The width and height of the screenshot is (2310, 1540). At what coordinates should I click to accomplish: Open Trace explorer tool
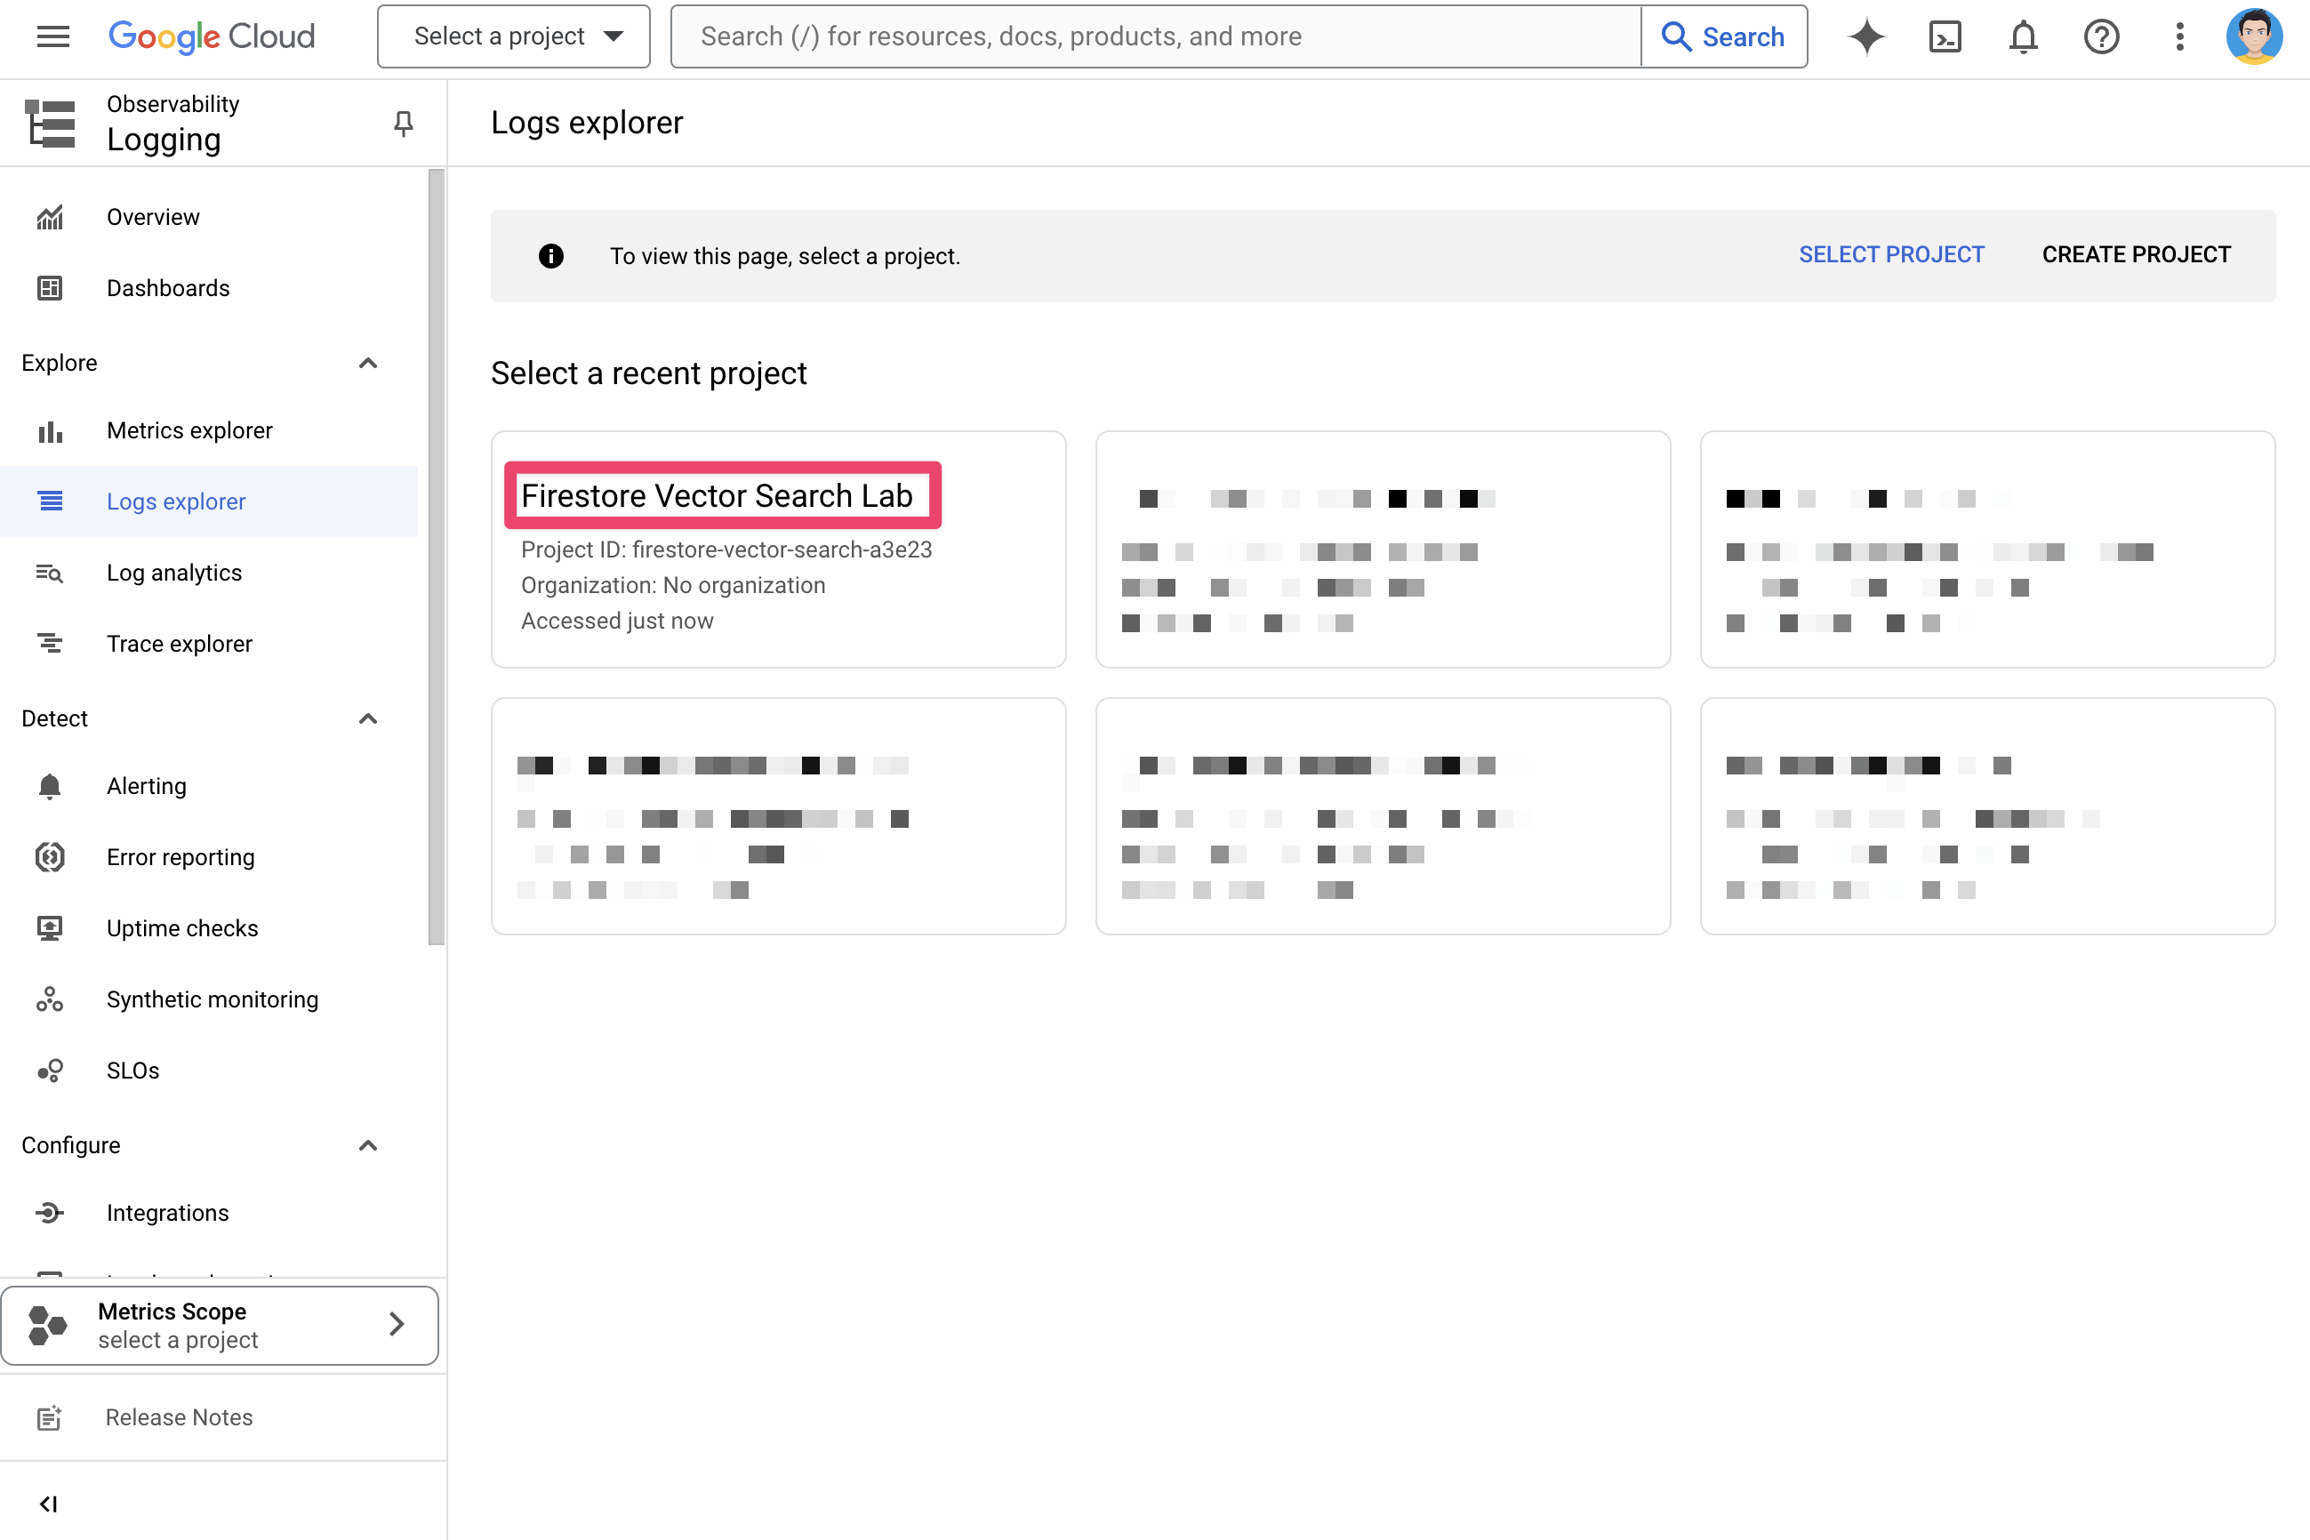[x=179, y=643]
